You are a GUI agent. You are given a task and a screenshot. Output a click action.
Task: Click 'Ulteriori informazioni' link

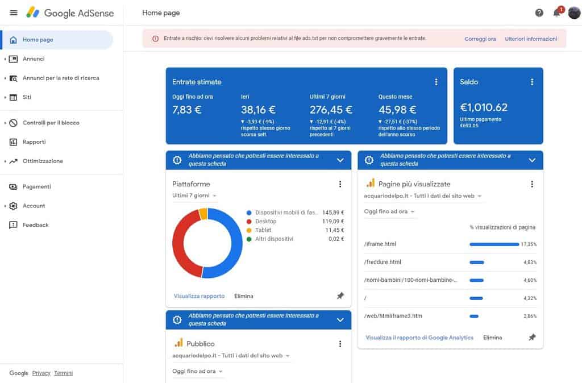point(531,39)
